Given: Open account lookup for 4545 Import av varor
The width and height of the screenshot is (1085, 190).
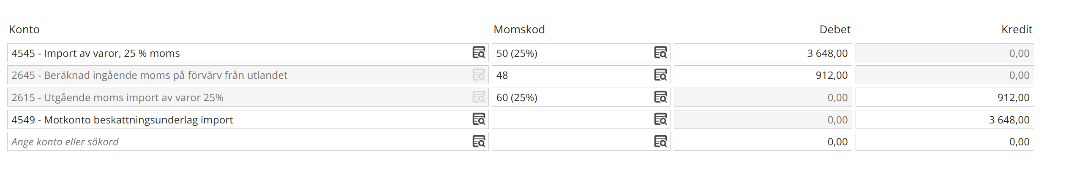Looking at the screenshot, I should pyautogui.click(x=478, y=53).
